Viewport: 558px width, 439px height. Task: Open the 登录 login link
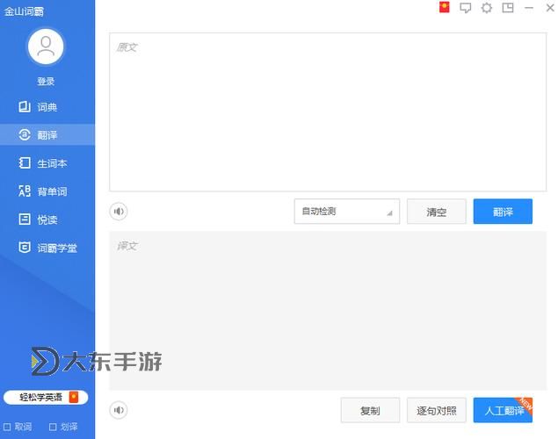coord(46,82)
